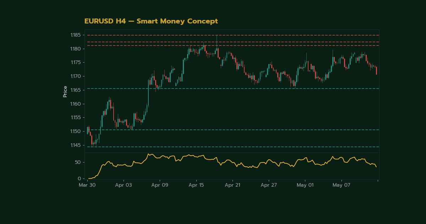Click the lowest green dashed line near 1144.5
Viewport: 426px width, 224px height.
[x=233, y=147]
